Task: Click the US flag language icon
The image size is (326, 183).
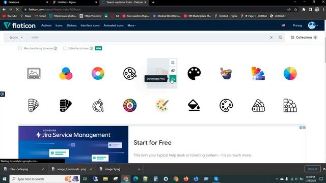Action: (283, 25)
